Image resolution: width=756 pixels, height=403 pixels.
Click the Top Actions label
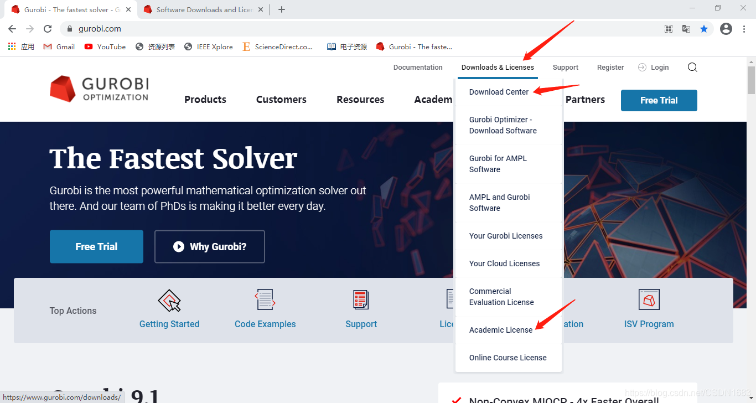pos(73,311)
